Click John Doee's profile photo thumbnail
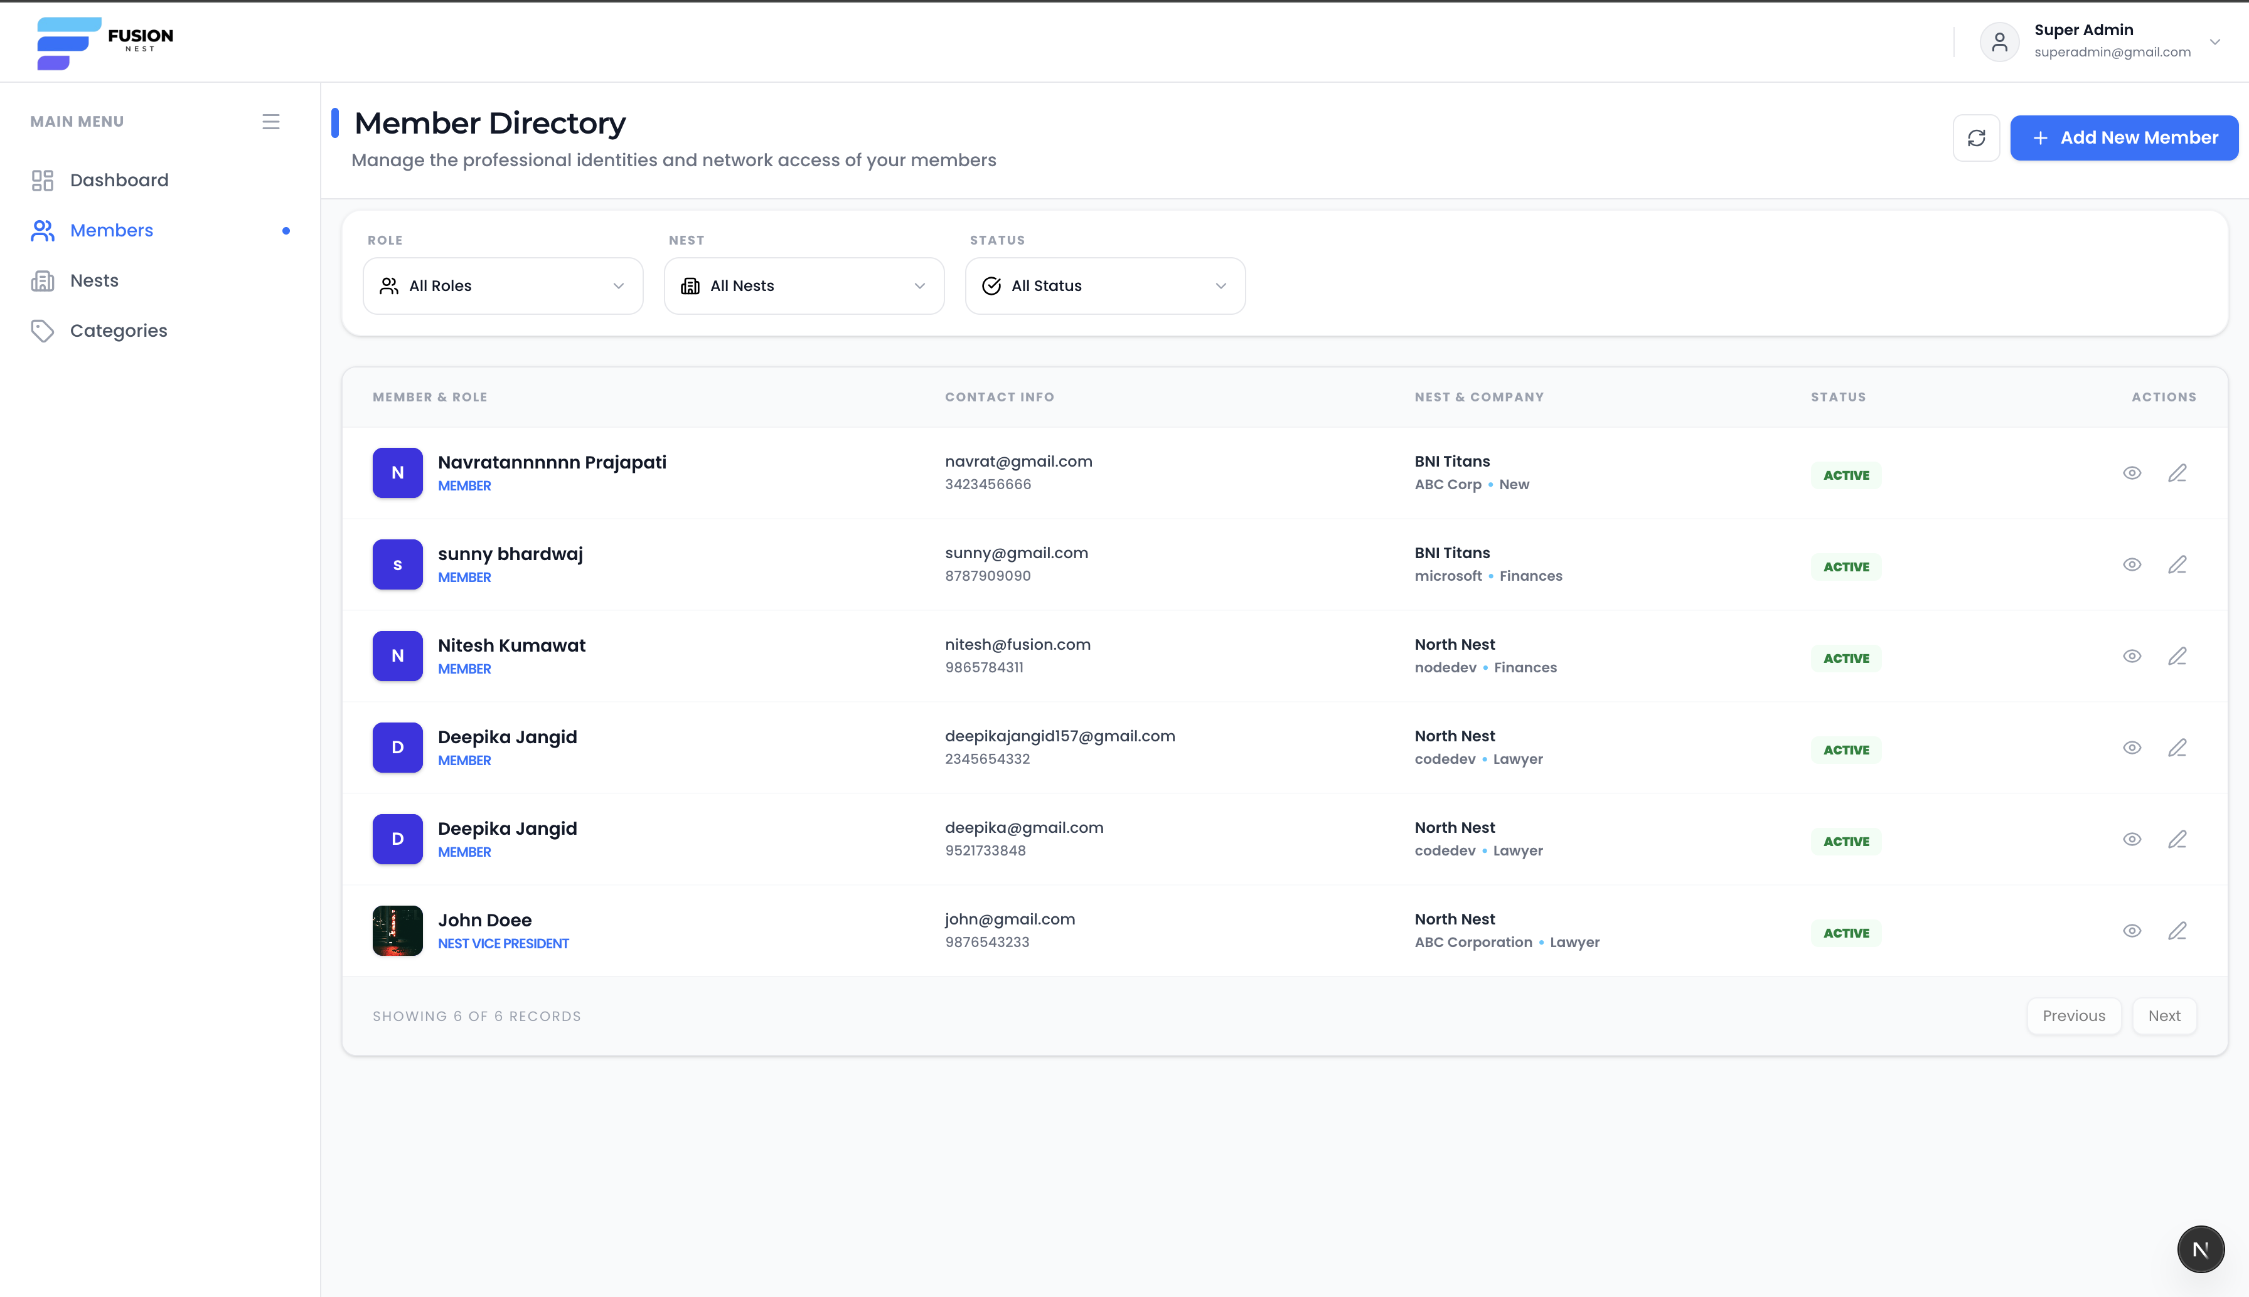The image size is (2249, 1297). click(397, 931)
